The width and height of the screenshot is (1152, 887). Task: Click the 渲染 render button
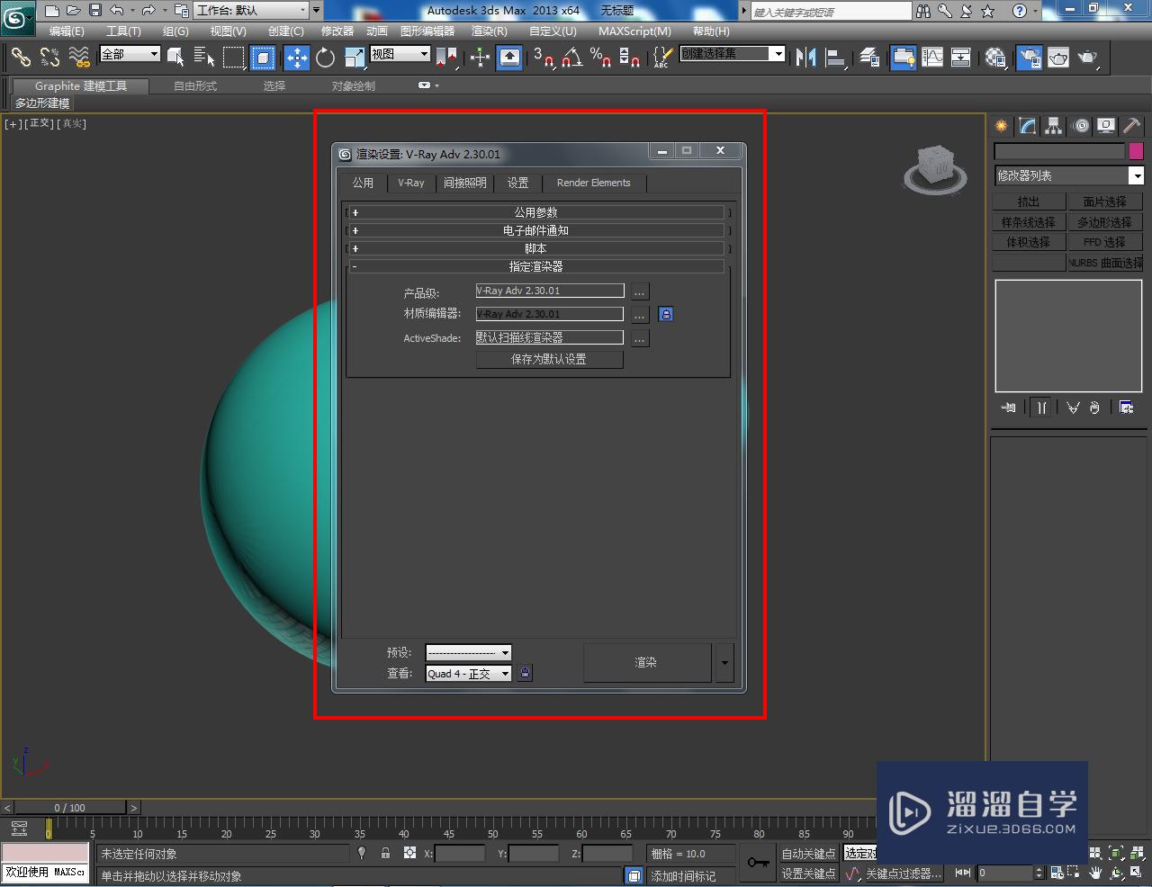(647, 662)
